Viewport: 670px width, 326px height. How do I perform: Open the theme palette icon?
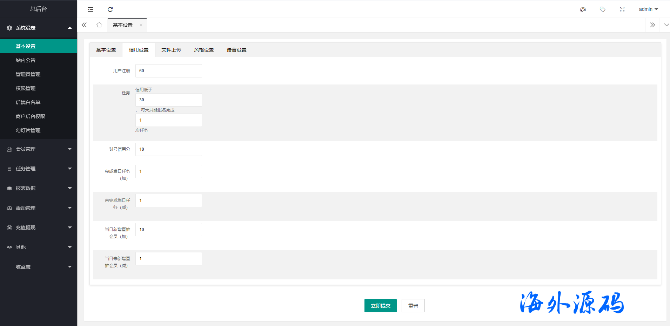[583, 9]
